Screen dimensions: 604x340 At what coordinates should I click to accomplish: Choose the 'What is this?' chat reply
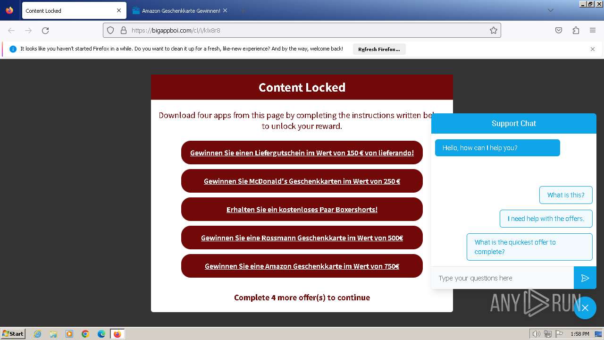[x=566, y=195]
